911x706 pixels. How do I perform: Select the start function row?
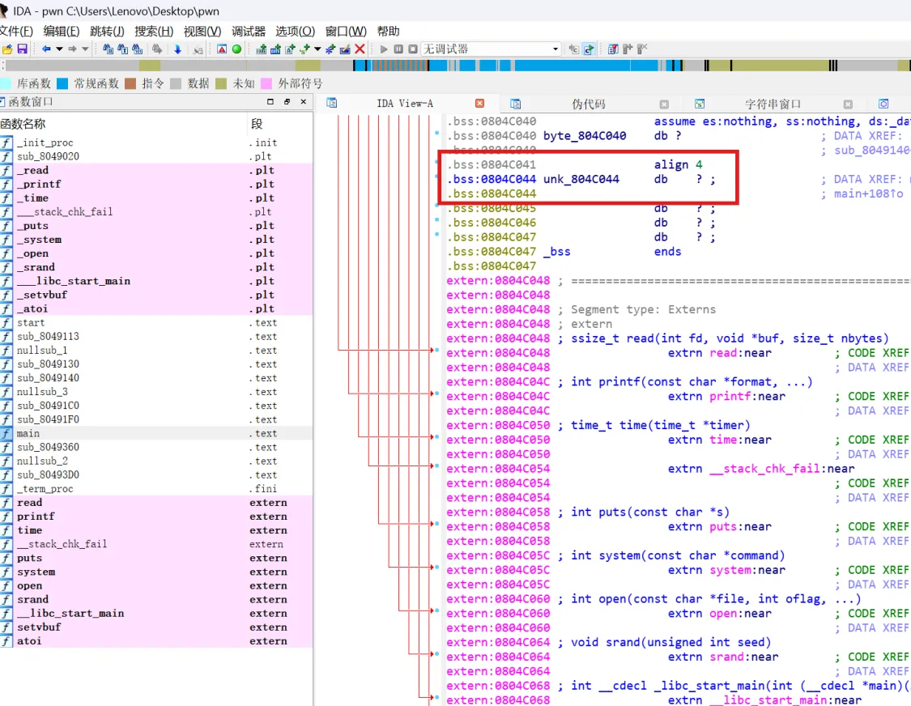click(x=156, y=322)
